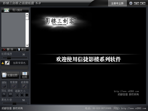Click the 注册专业版 register pro button

[117, 3]
